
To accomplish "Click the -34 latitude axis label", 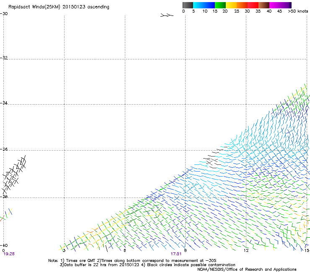I will coord(4,103).
